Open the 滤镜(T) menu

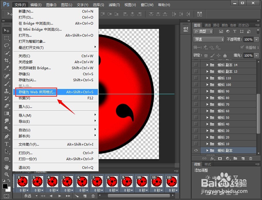[114, 5]
